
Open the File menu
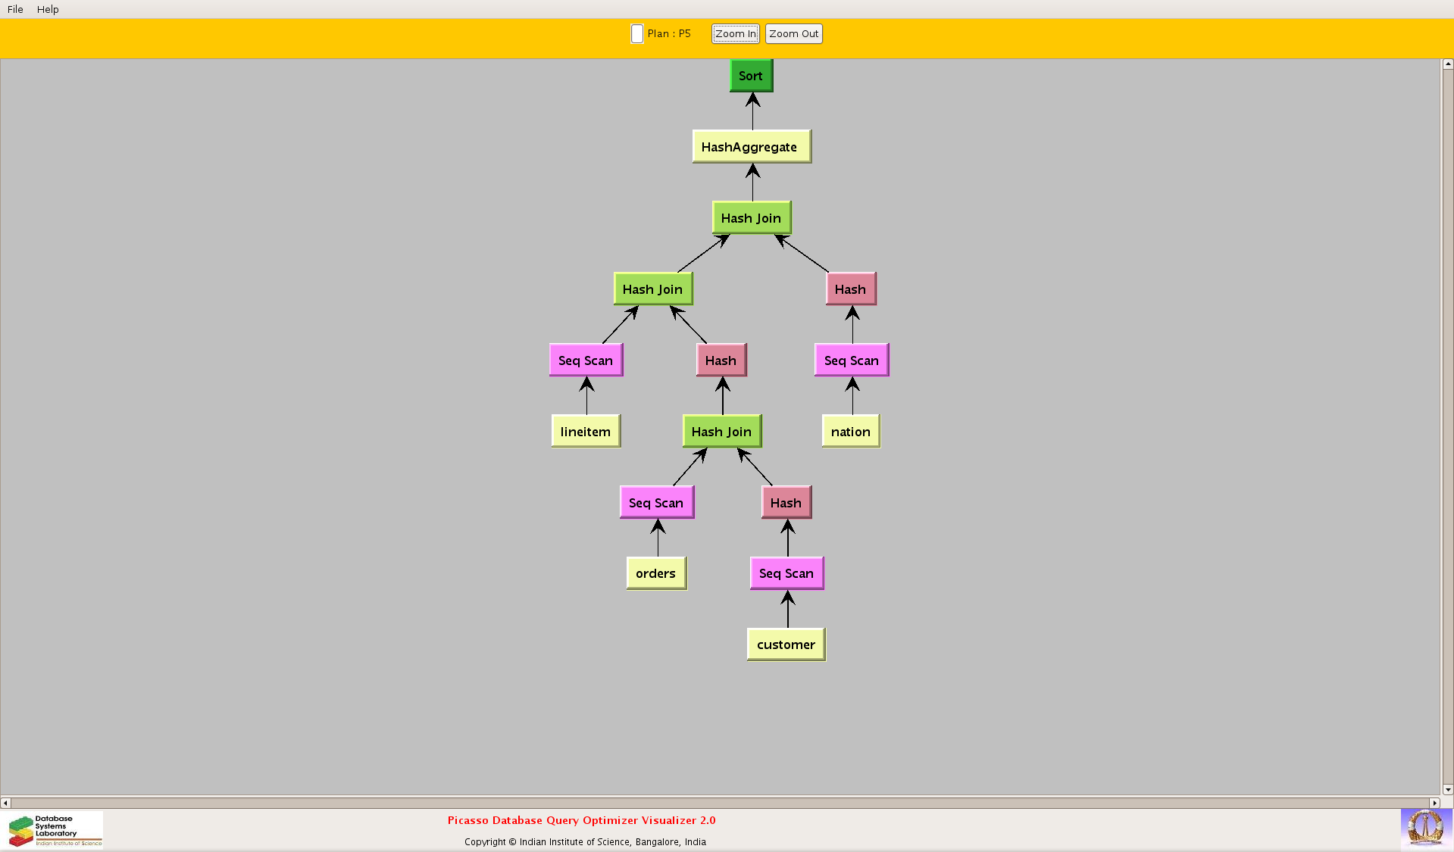[15, 9]
